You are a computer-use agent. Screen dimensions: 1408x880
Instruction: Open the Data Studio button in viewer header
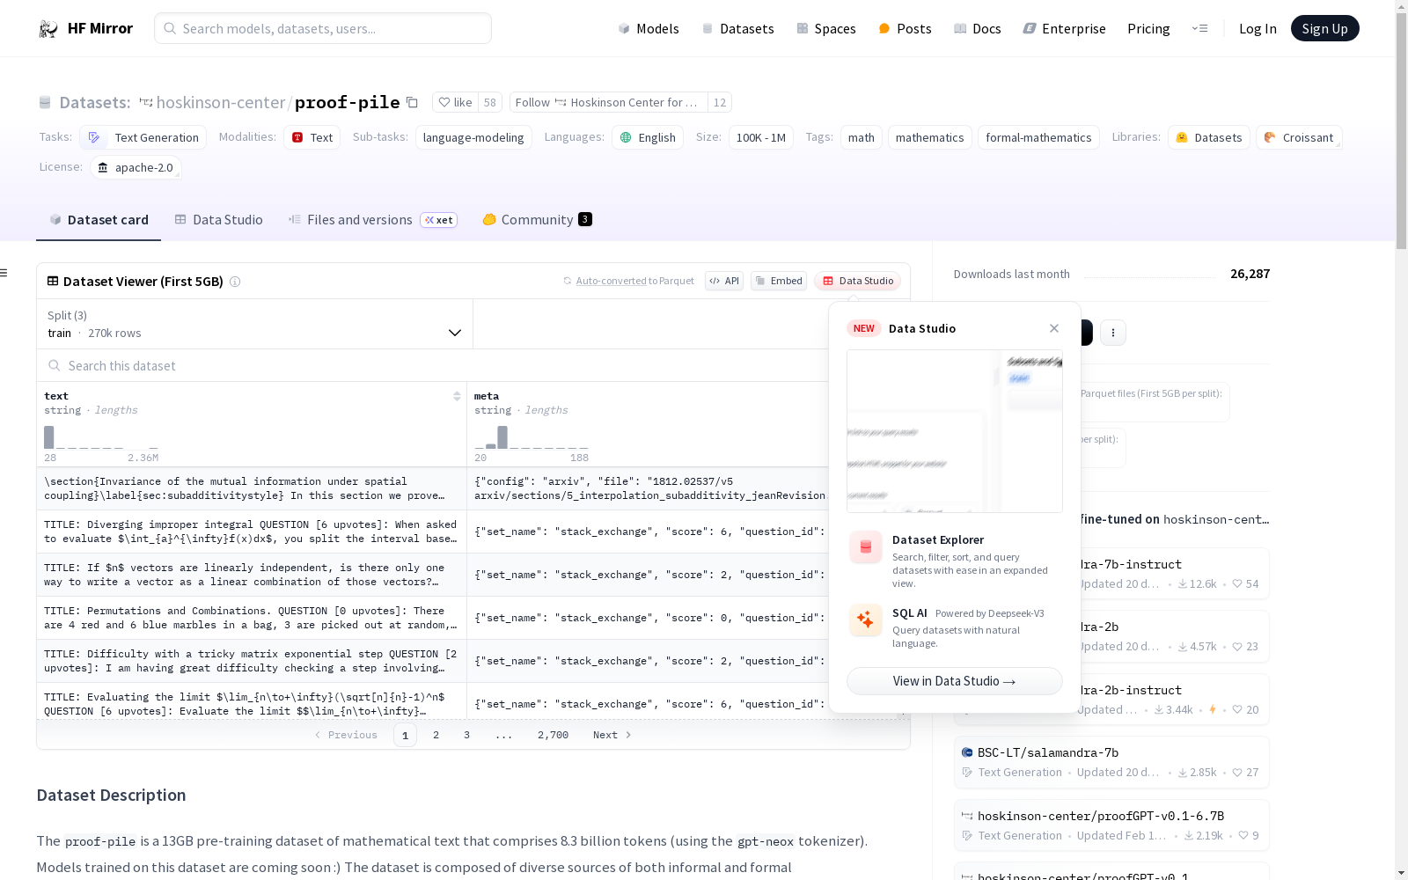858,281
